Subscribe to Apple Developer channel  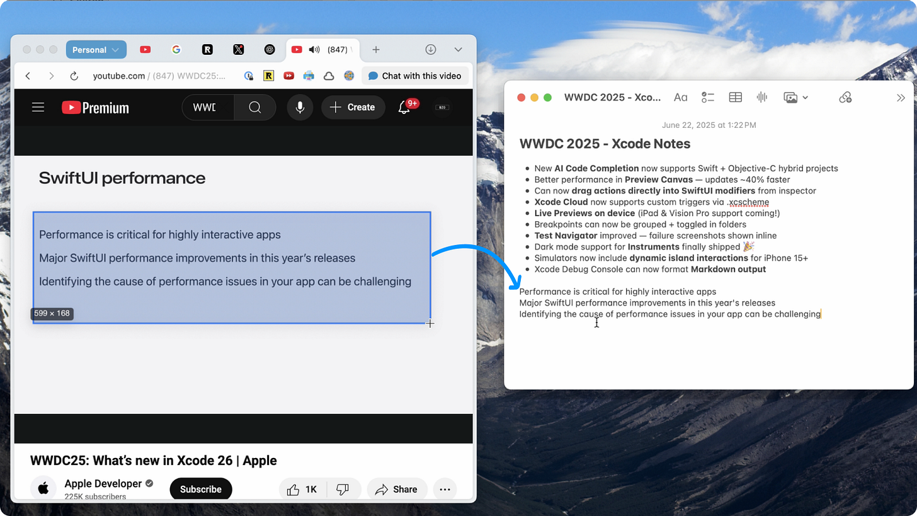click(201, 489)
